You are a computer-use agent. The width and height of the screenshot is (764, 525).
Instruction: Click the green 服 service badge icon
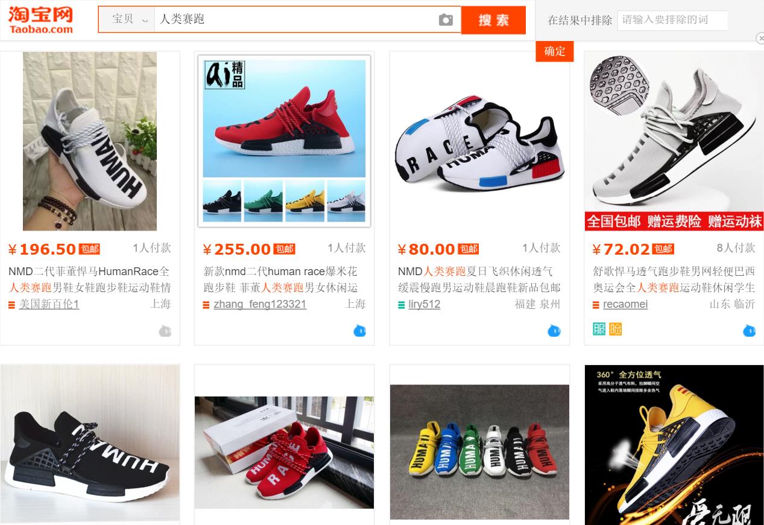[599, 329]
